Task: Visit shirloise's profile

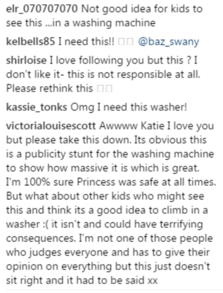Action: click(26, 61)
